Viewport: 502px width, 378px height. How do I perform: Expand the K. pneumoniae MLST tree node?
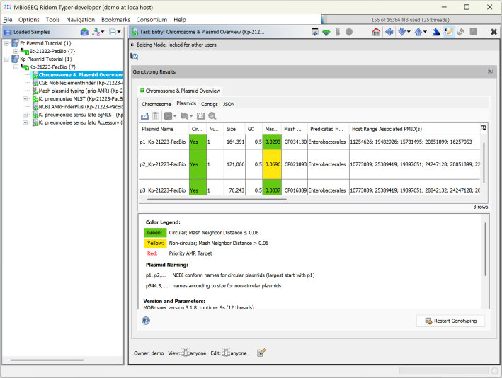click(25, 98)
